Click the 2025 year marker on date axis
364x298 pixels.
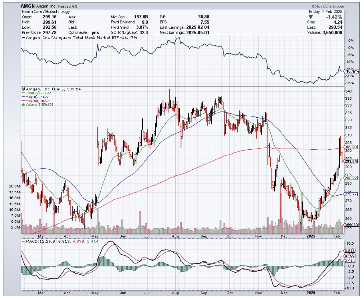tap(311, 236)
